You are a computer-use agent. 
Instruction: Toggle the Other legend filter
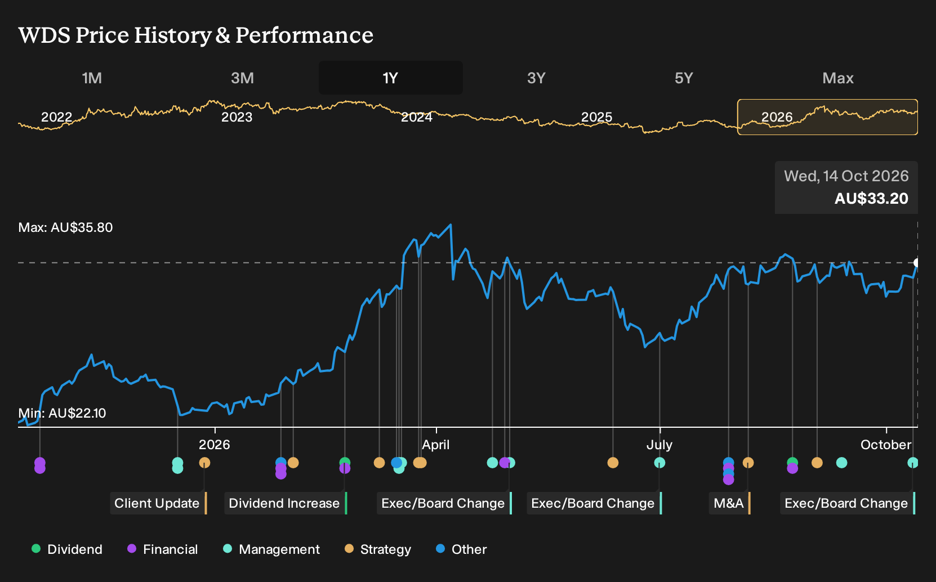(x=461, y=549)
